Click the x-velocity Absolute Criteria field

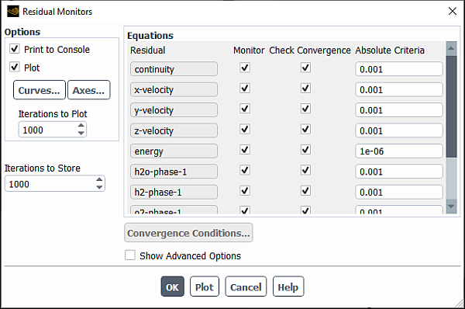[399, 90]
